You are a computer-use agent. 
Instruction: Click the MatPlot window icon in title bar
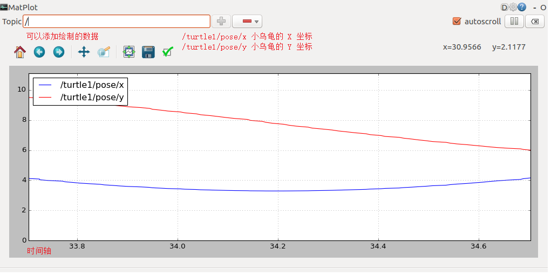pyautogui.click(x=4, y=7)
